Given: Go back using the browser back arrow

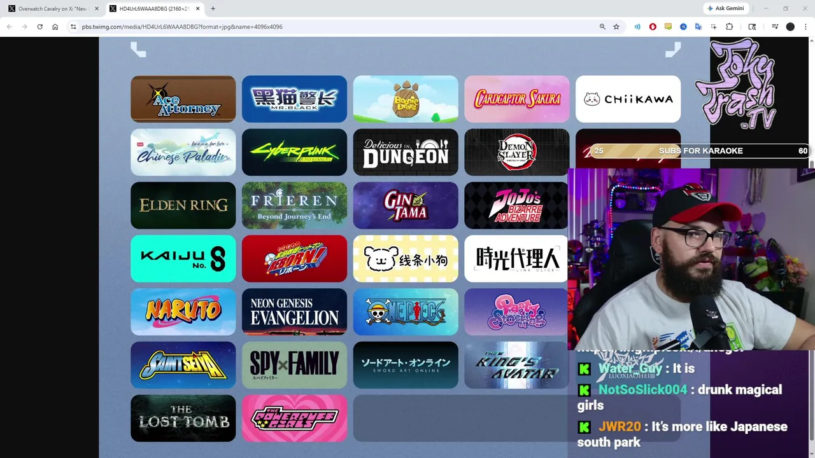Looking at the screenshot, I should [x=9, y=27].
